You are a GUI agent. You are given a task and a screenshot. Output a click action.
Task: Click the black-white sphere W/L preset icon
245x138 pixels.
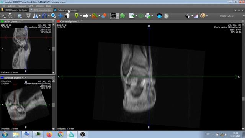pos(188,16)
